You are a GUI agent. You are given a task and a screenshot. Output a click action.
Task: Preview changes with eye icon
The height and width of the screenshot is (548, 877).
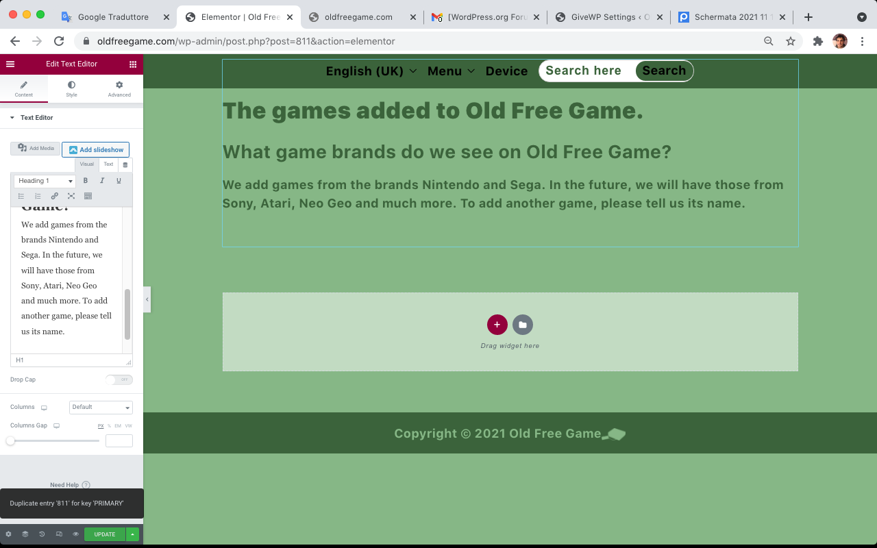click(x=76, y=534)
